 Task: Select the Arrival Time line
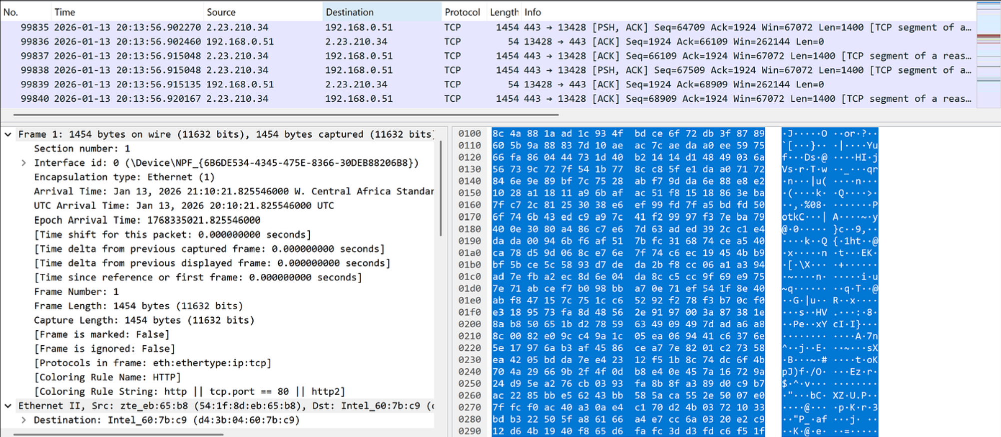pos(234,192)
